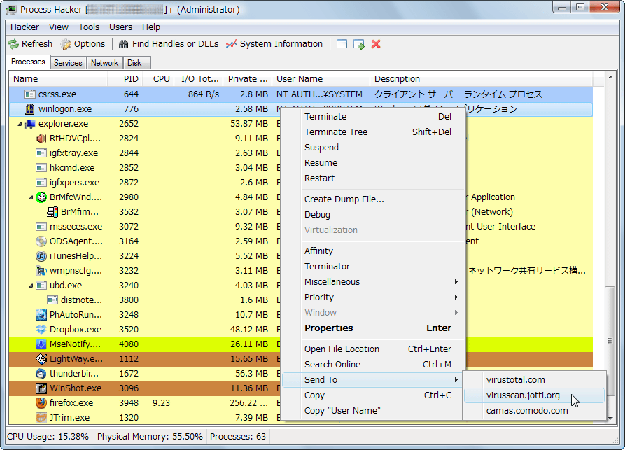
Task: Click the CPU Usage status bar entry
Action: pyautogui.click(x=48, y=437)
